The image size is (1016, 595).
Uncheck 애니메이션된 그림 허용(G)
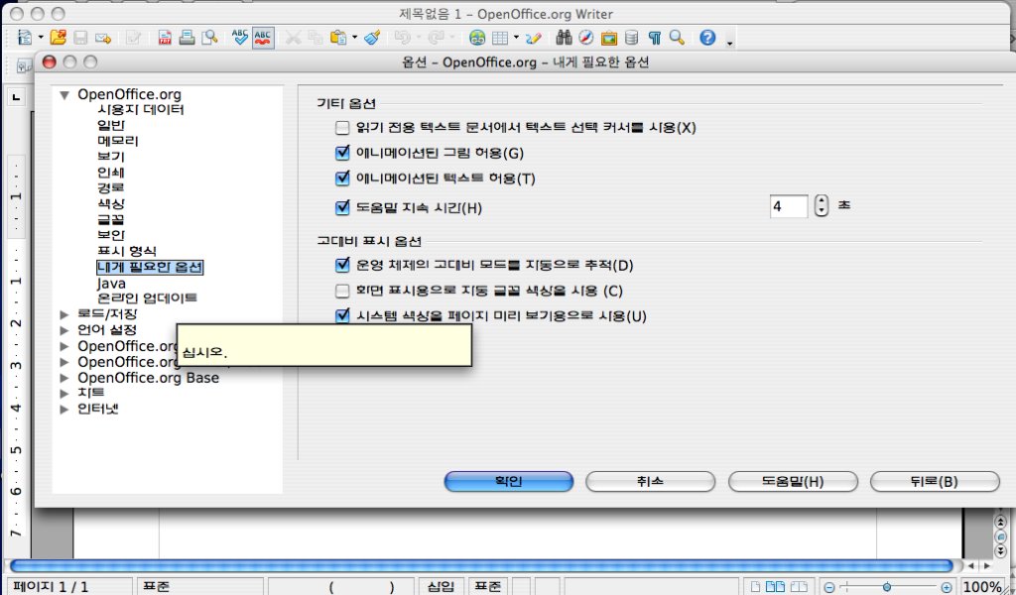tap(342, 154)
